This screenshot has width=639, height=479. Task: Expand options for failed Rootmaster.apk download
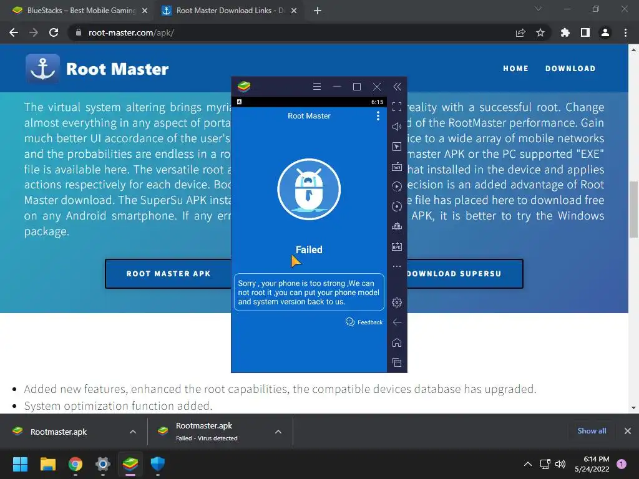(x=278, y=432)
